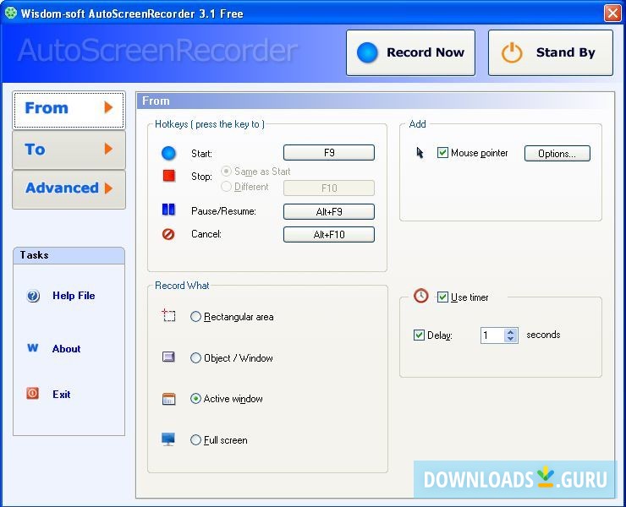Click the red Stop square icon
The height and width of the screenshot is (507, 626).
(169, 176)
